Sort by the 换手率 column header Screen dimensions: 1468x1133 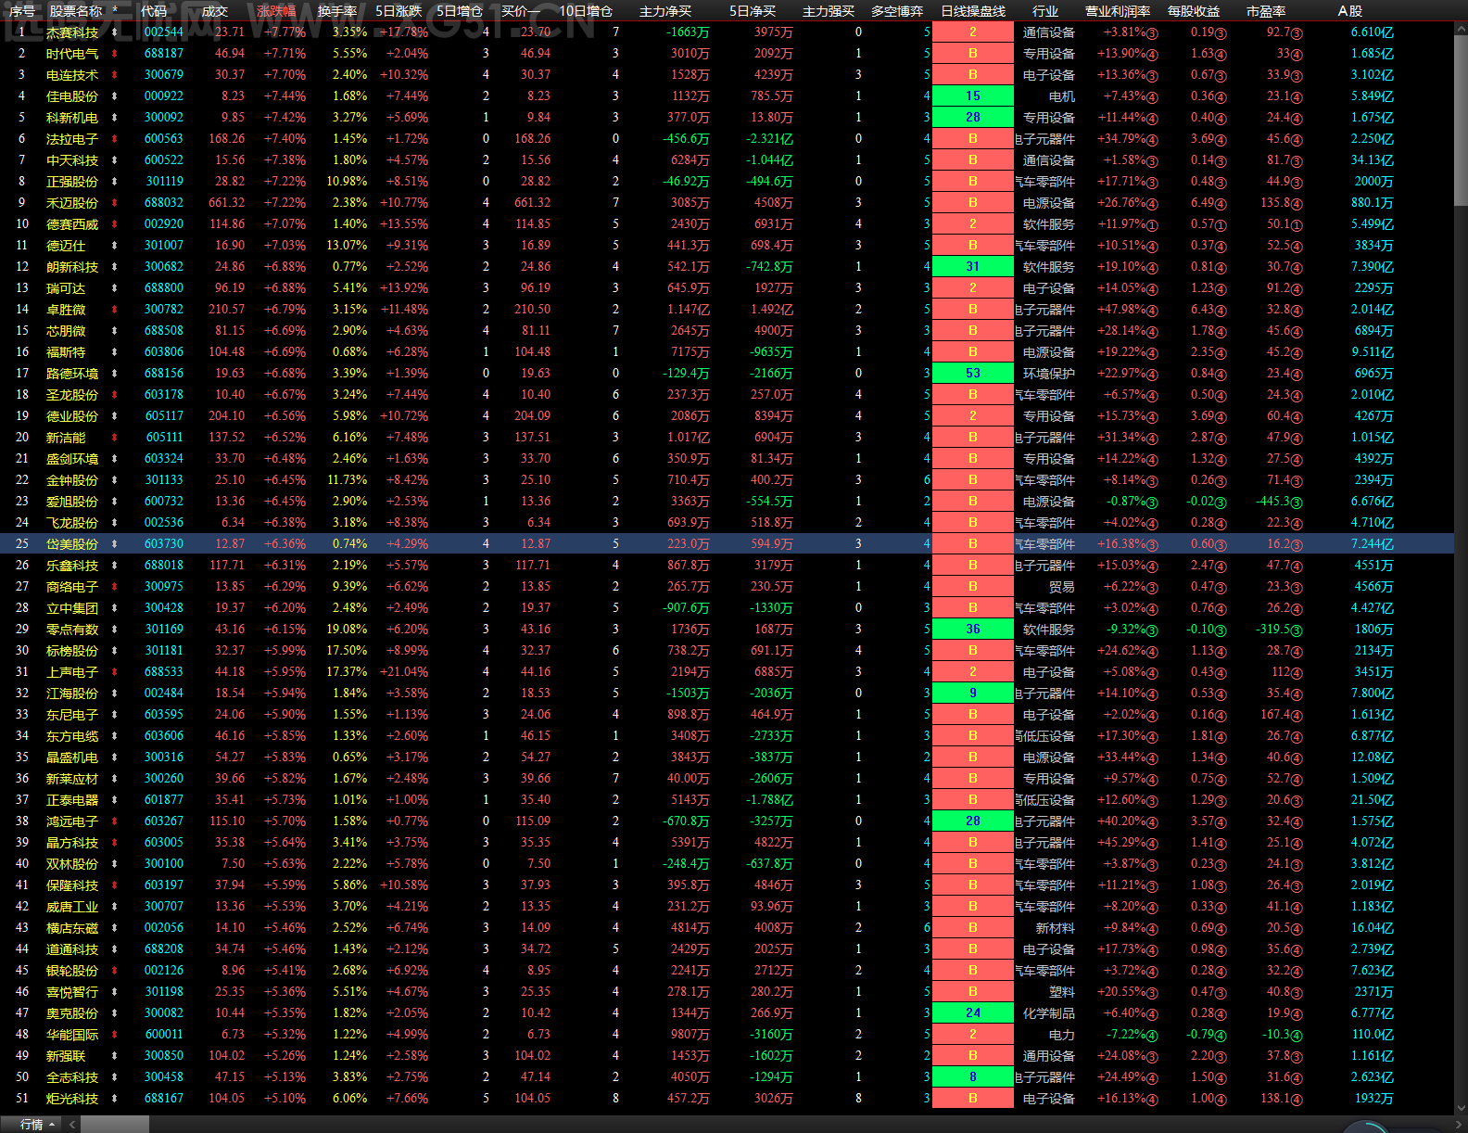point(337,11)
